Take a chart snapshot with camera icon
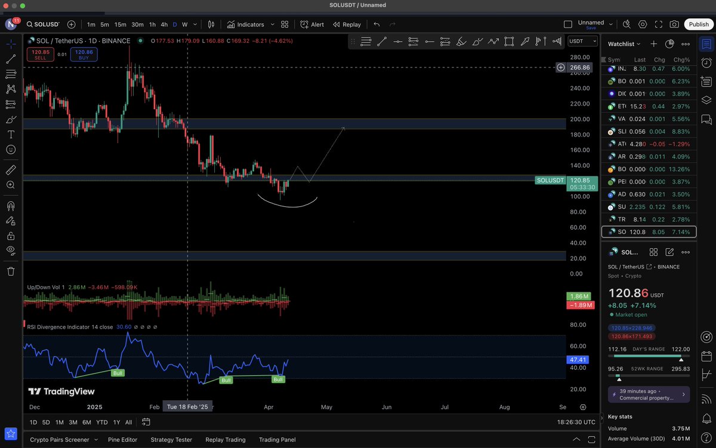 tap(674, 24)
